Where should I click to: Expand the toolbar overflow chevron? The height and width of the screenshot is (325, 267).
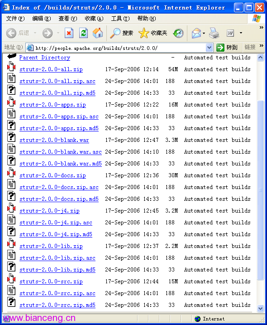[262, 27]
